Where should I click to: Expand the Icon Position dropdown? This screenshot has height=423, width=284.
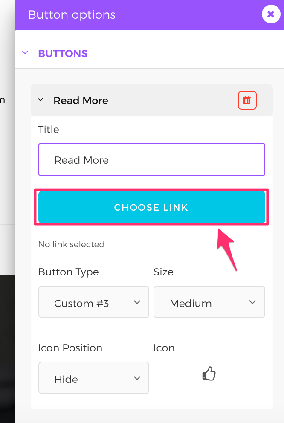94,378
